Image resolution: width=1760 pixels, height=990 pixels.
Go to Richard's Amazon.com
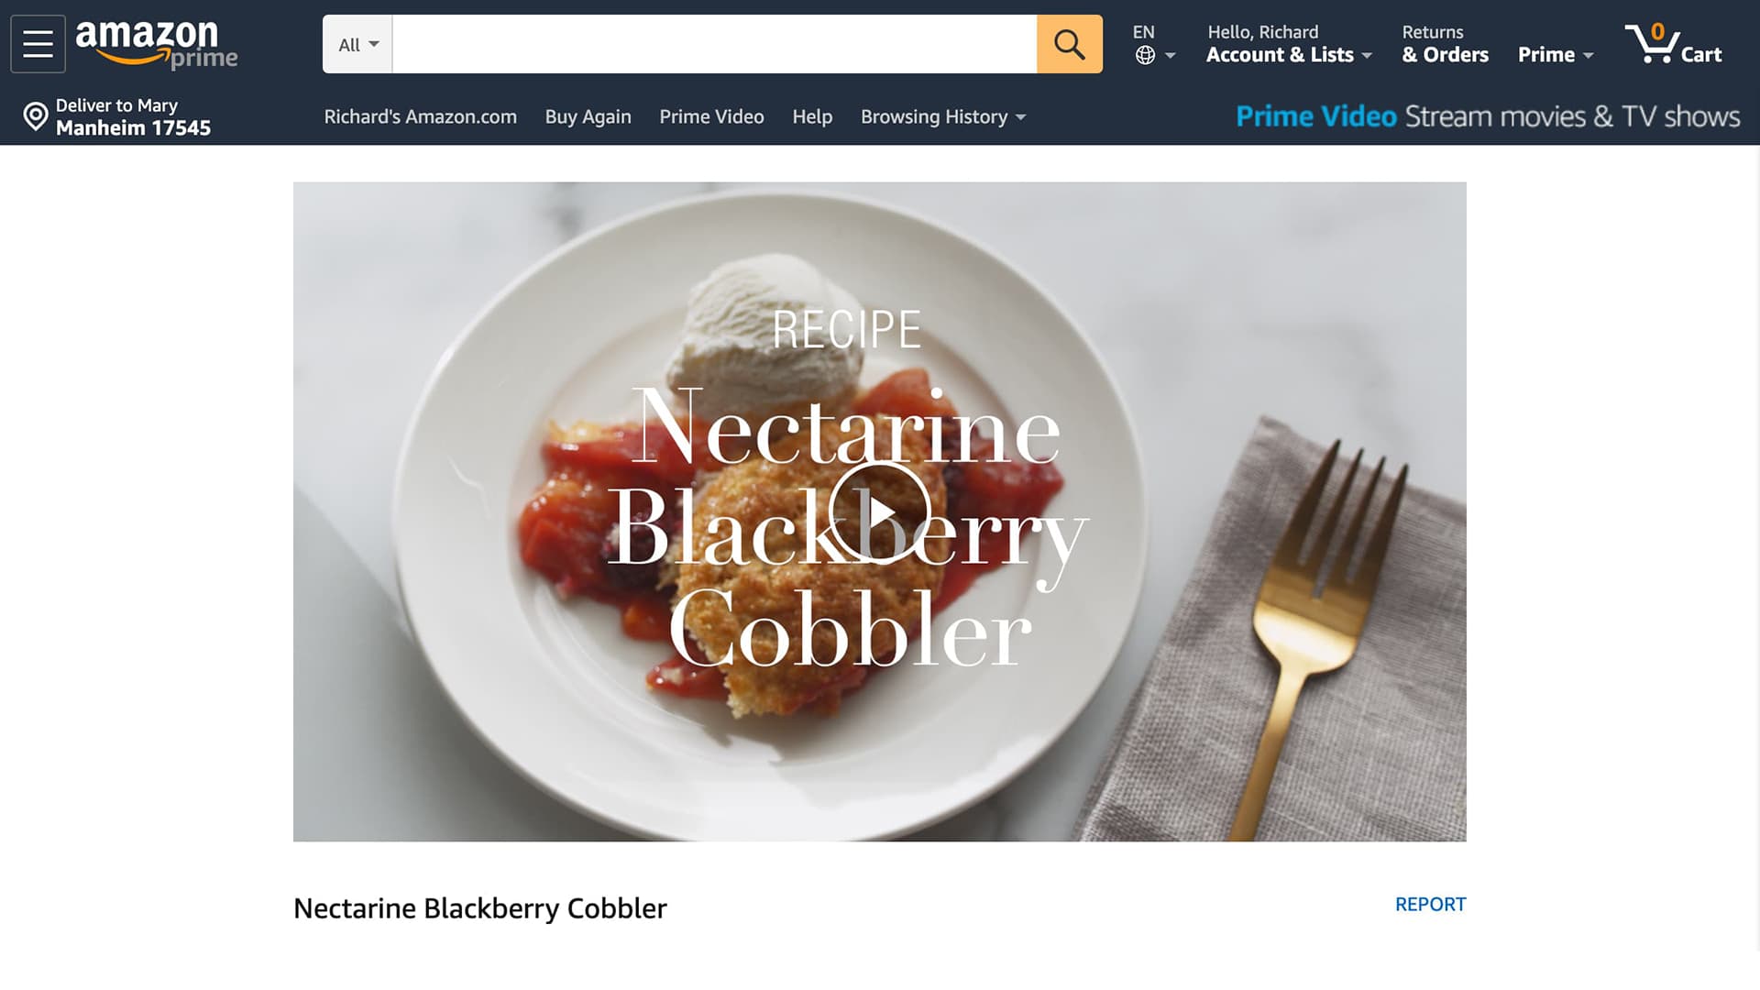tap(420, 116)
